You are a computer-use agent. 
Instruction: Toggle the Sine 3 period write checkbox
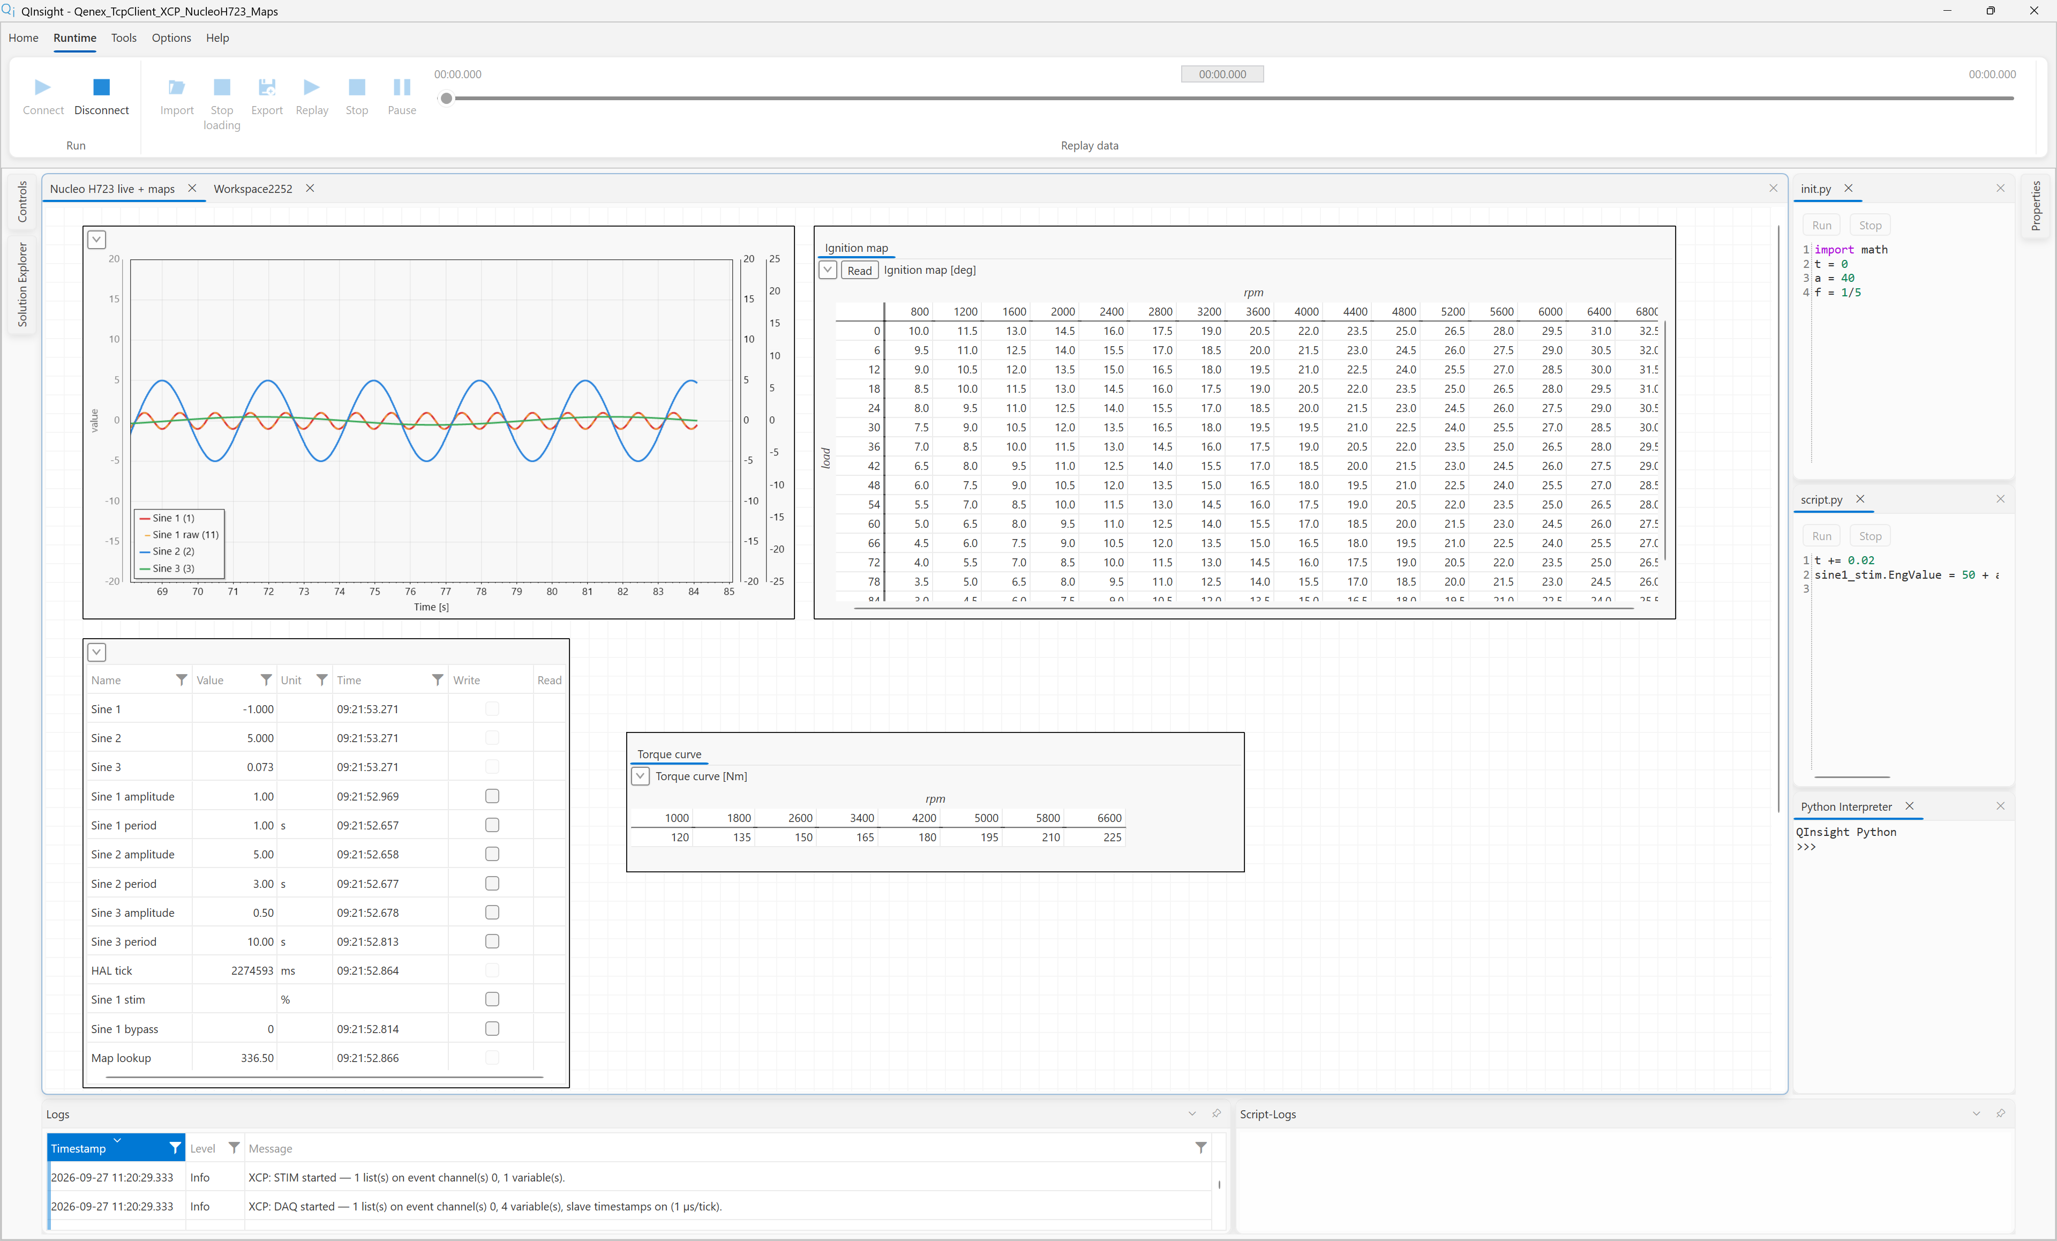492,941
